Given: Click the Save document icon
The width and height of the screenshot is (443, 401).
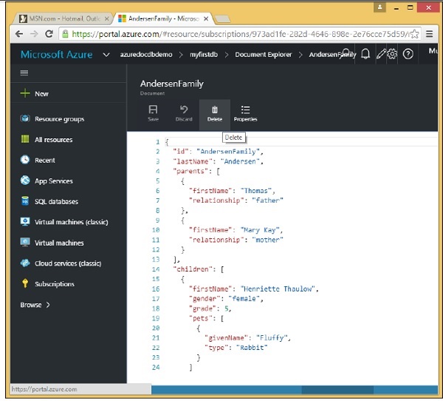Looking at the screenshot, I should click(x=154, y=113).
